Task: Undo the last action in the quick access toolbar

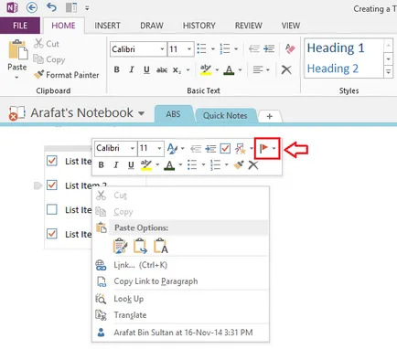Action: click(51, 7)
